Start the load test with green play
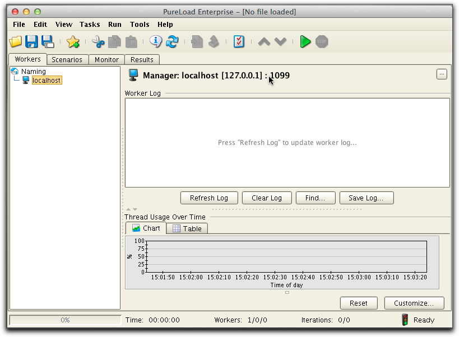 click(x=305, y=41)
